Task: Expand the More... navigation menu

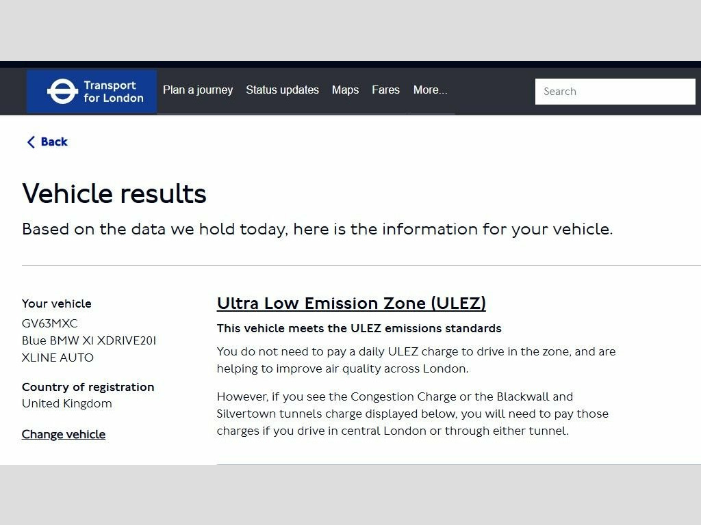Action: coord(430,90)
